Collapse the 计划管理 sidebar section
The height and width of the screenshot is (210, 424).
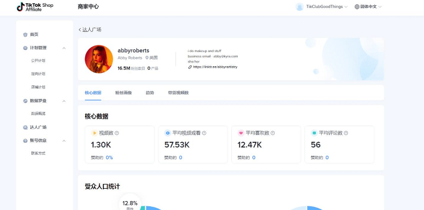[64, 48]
